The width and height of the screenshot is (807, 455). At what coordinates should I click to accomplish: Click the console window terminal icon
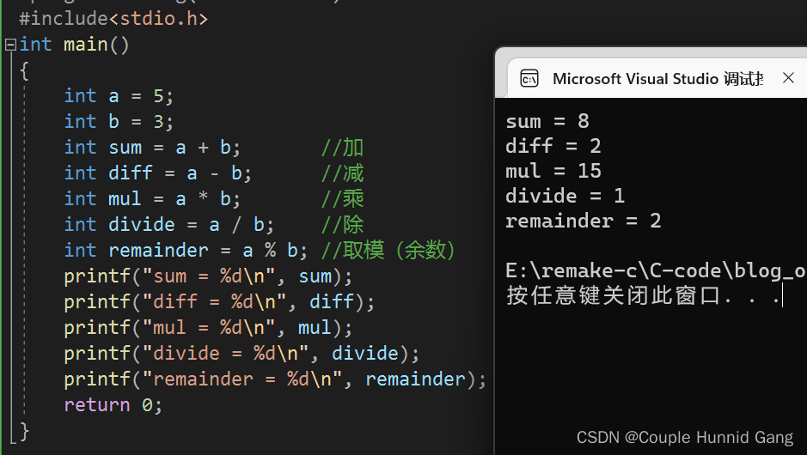pos(529,79)
